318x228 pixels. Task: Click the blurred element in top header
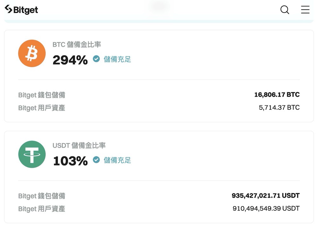tap(159, 6)
